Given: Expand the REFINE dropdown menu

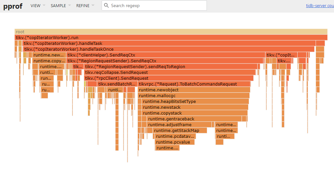Looking at the screenshot, I should (85, 5).
